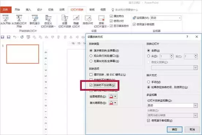Click 确定 OK button in dialog

point(175,129)
